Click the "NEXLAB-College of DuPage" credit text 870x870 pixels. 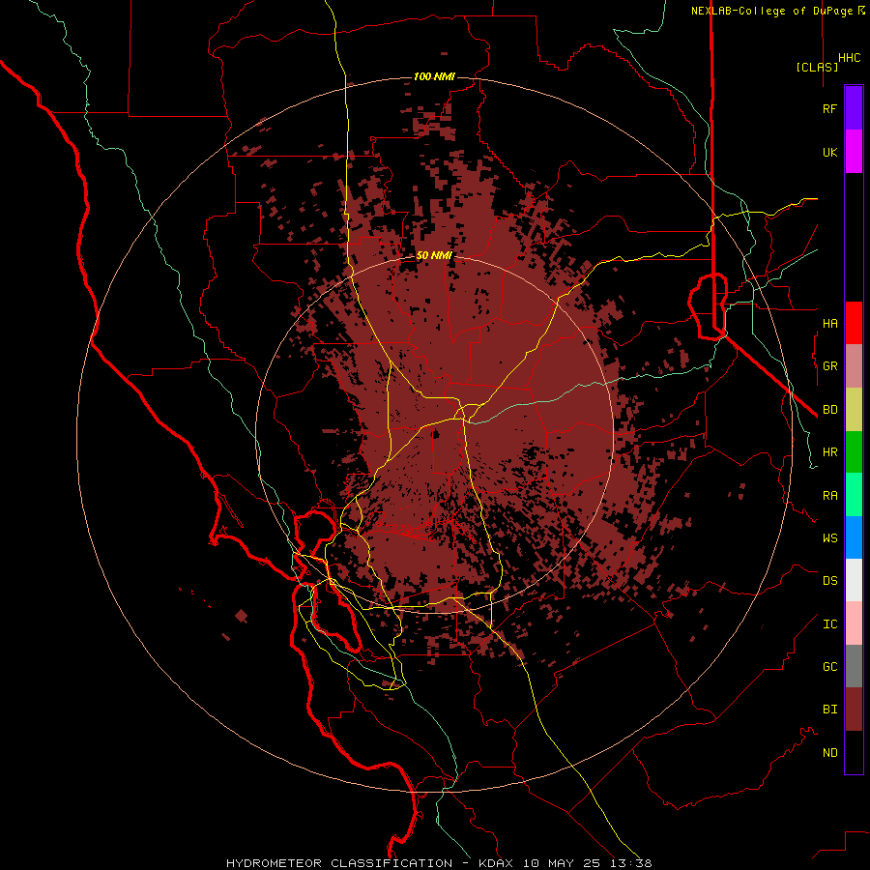coord(771,11)
